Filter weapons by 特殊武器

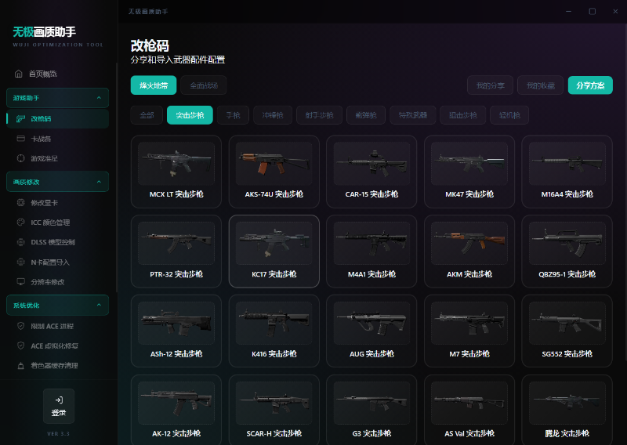[413, 115]
